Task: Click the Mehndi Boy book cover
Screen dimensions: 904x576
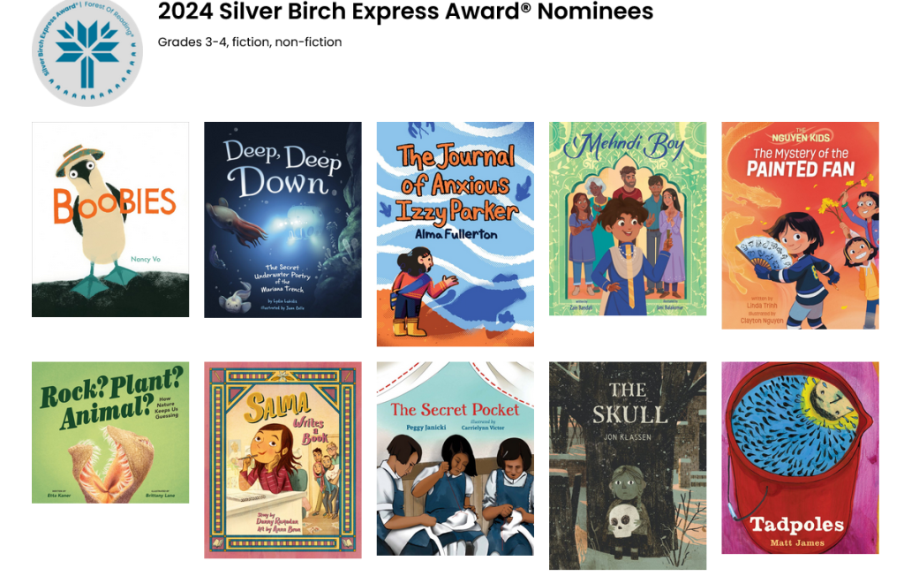Action: click(x=628, y=219)
